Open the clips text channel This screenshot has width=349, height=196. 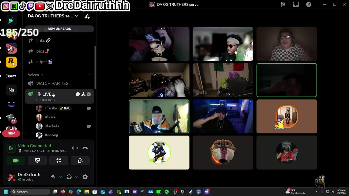[59, 62]
